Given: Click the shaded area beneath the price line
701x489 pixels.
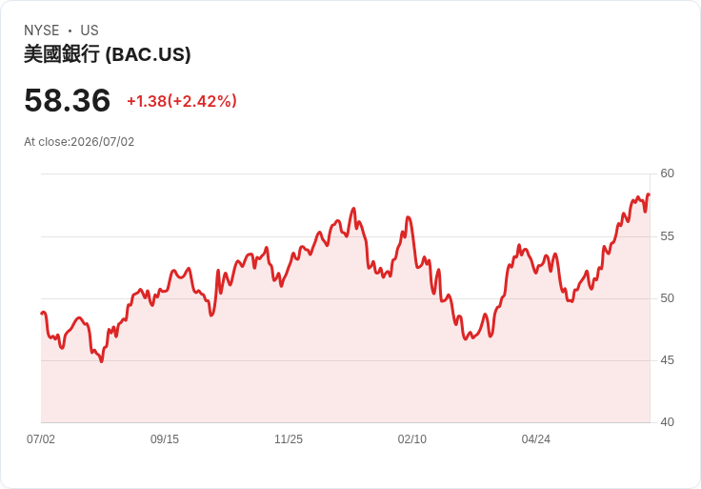Looking at the screenshot, I should [x=345, y=357].
